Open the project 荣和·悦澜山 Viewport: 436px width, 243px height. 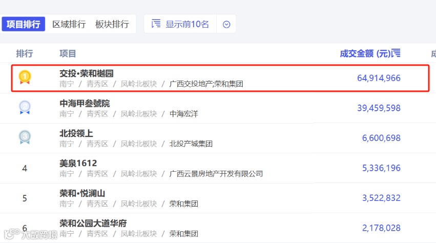point(82,193)
